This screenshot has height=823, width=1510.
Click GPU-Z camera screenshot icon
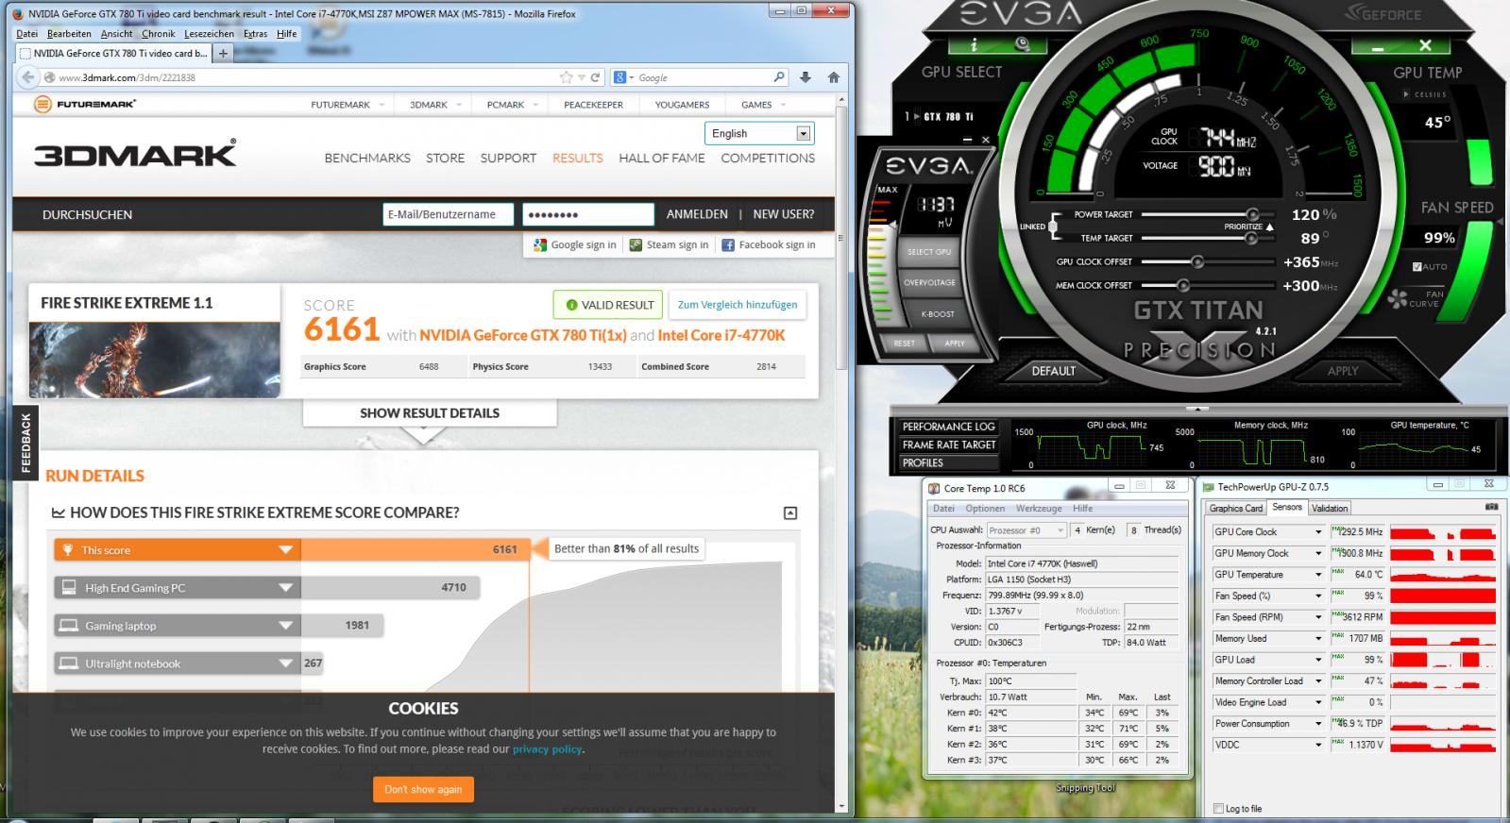[x=1492, y=507]
